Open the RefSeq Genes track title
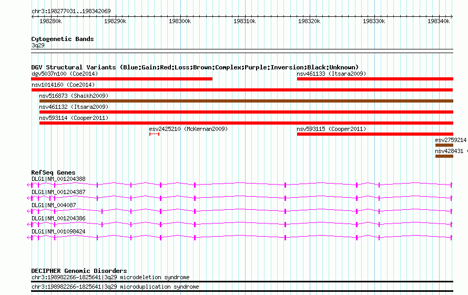The width and height of the screenshot is (468, 295). 53,172
